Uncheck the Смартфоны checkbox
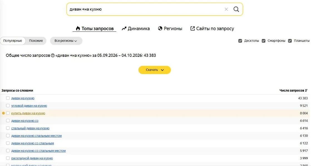 (x=264, y=41)
